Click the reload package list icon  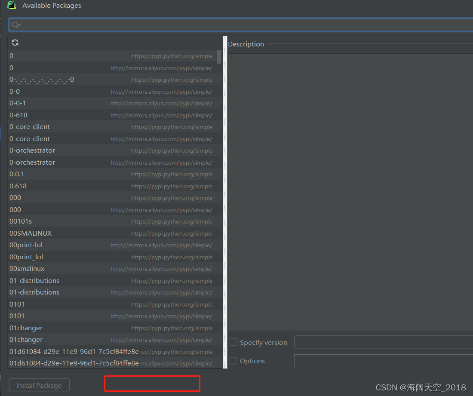pos(15,43)
